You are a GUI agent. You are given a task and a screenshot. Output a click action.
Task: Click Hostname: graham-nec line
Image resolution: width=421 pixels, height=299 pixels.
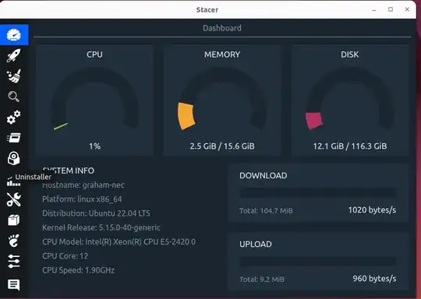83,185
